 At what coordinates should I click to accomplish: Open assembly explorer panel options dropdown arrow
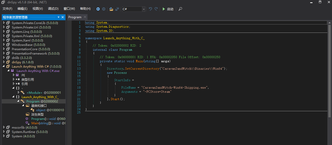59,17
